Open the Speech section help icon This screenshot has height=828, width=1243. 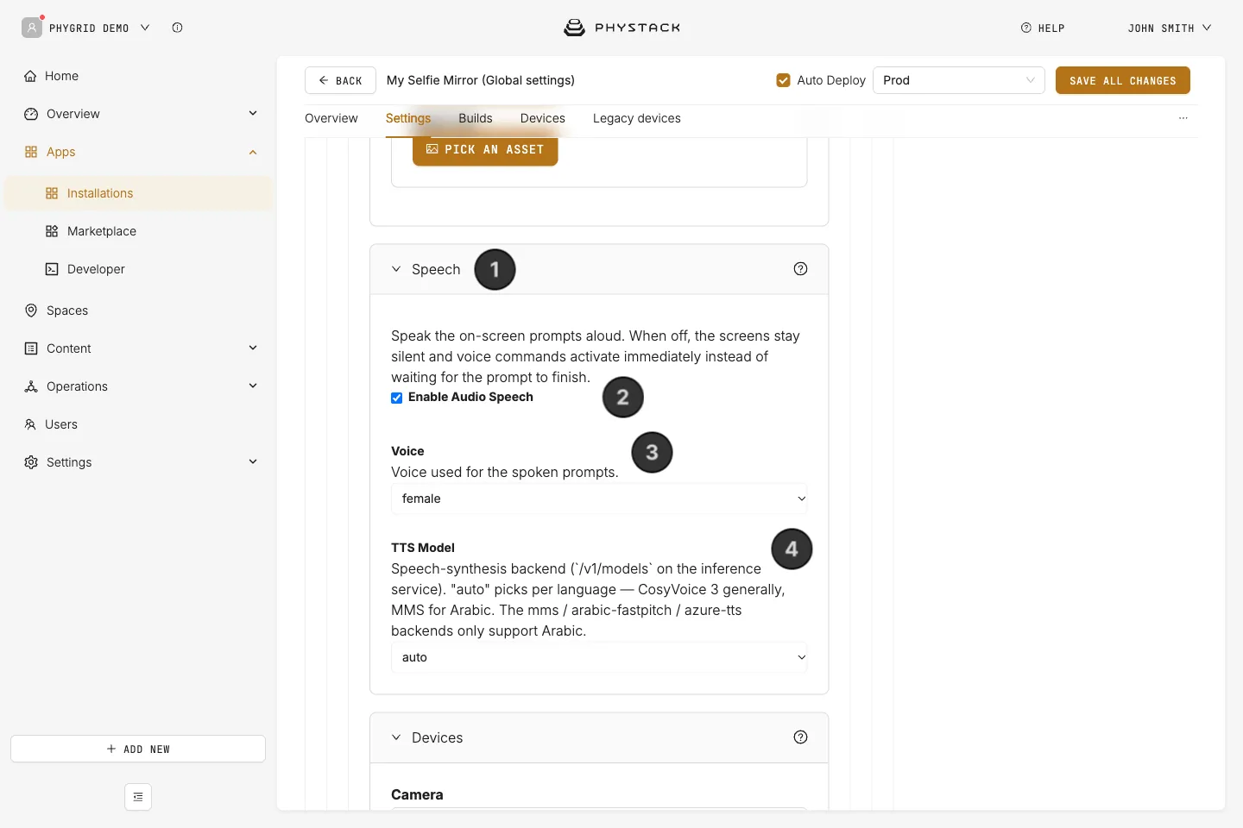pos(800,269)
